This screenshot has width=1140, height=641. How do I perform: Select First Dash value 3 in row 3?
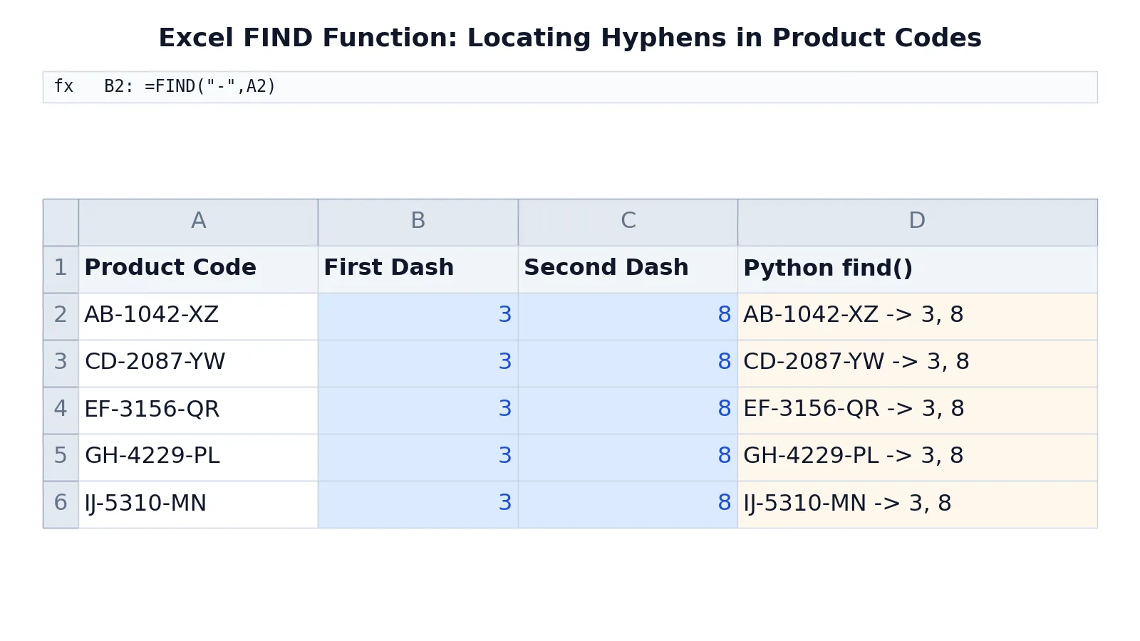418,363
